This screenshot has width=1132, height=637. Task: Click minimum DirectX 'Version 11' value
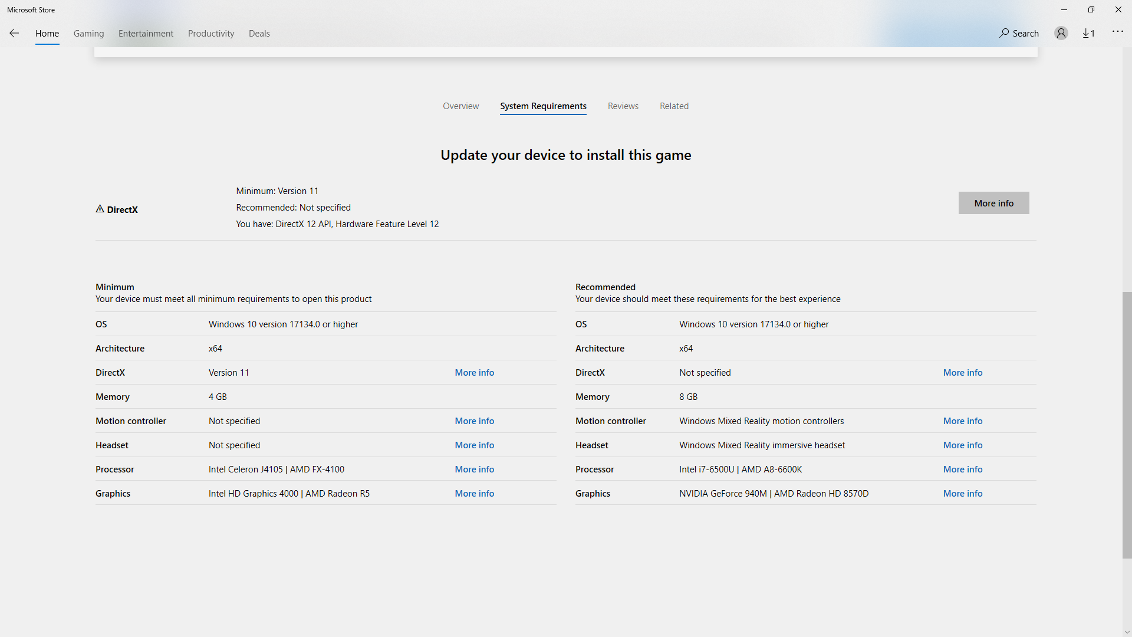pos(229,373)
